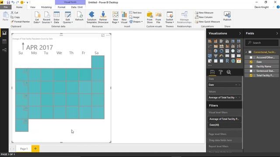The image size is (280, 157).
Task: Open the Fields well pane icon
Action: point(212,72)
